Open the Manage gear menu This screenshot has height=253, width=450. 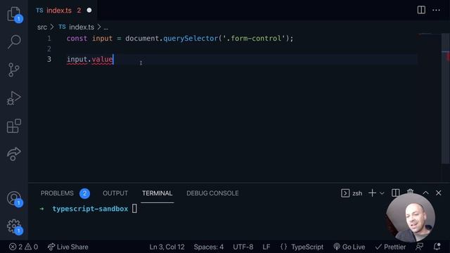tap(14, 226)
